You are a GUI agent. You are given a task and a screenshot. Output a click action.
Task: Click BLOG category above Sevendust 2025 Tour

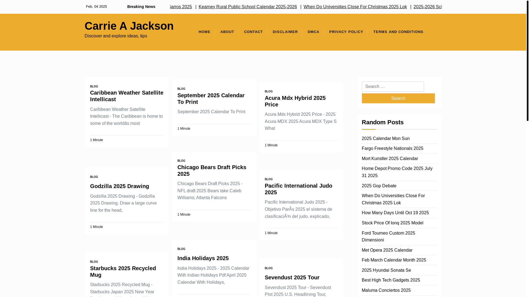click(x=269, y=268)
